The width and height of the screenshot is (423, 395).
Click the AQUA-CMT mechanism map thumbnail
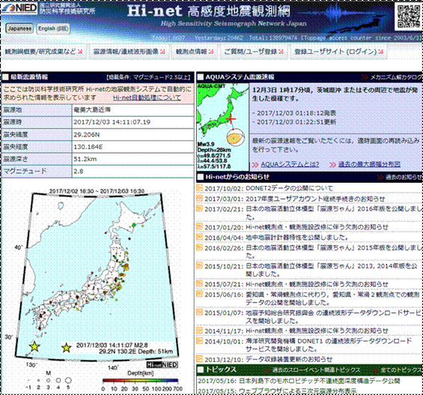pos(223,127)
